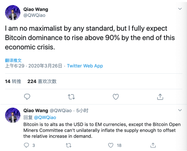Viewport: 187px width, 151px height.
Task: Open the Qiao Wang display name on main tweet
Action: pos(36,9)
